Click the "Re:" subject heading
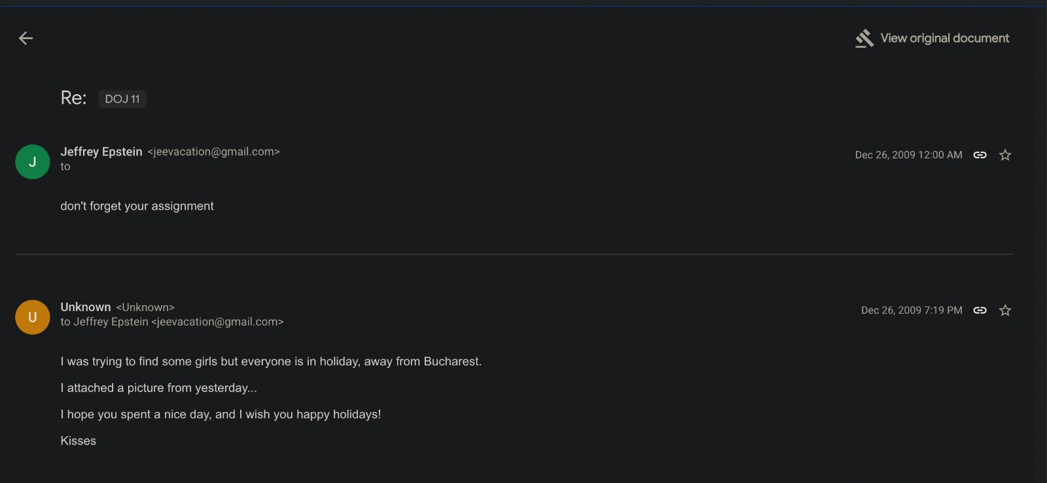This screenshot has height=483, width=1047. tap(73, 98)
